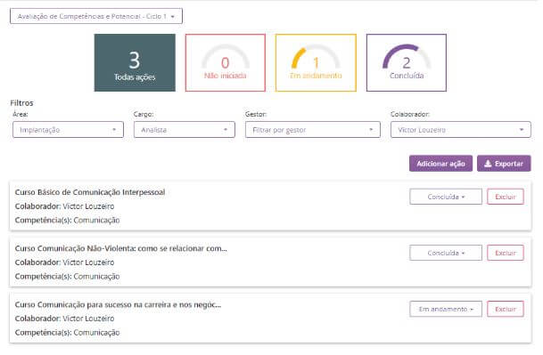The height and width of the screenshot is (355, 543).
Task: Open status dropdown for Comunicação Não-Violenta course
Action: point(446,253)
